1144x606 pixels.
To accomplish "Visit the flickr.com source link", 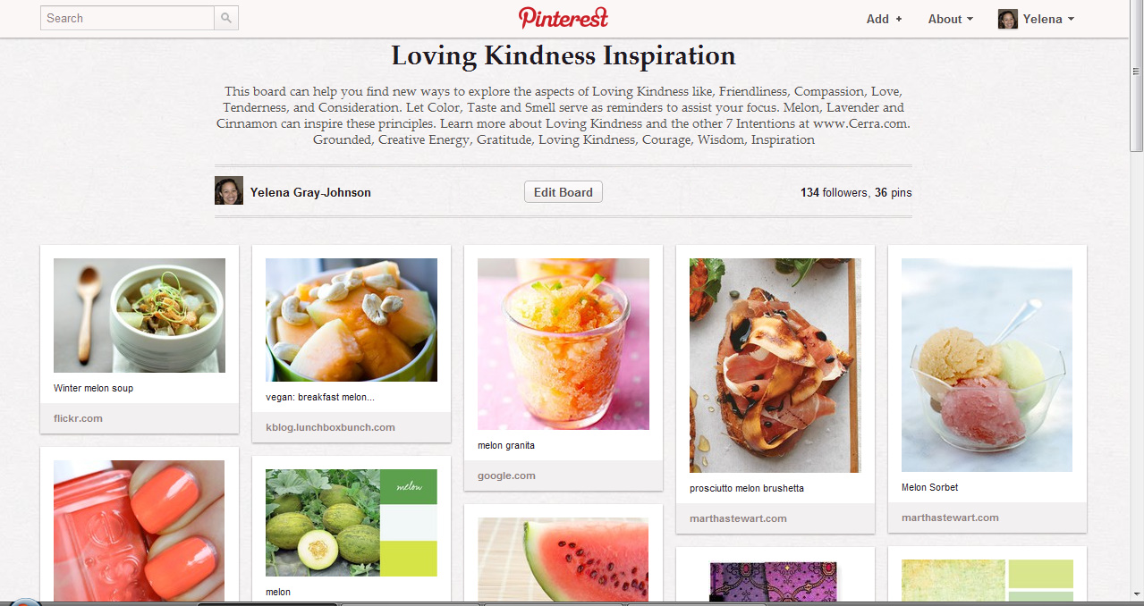I will 78,418.
